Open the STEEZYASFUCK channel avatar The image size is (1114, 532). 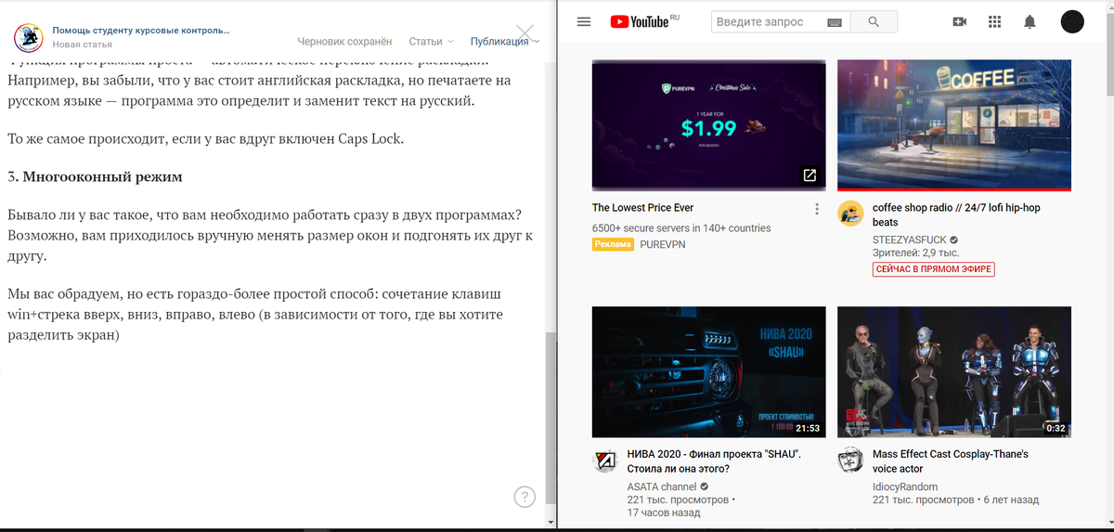coord(851,214)
